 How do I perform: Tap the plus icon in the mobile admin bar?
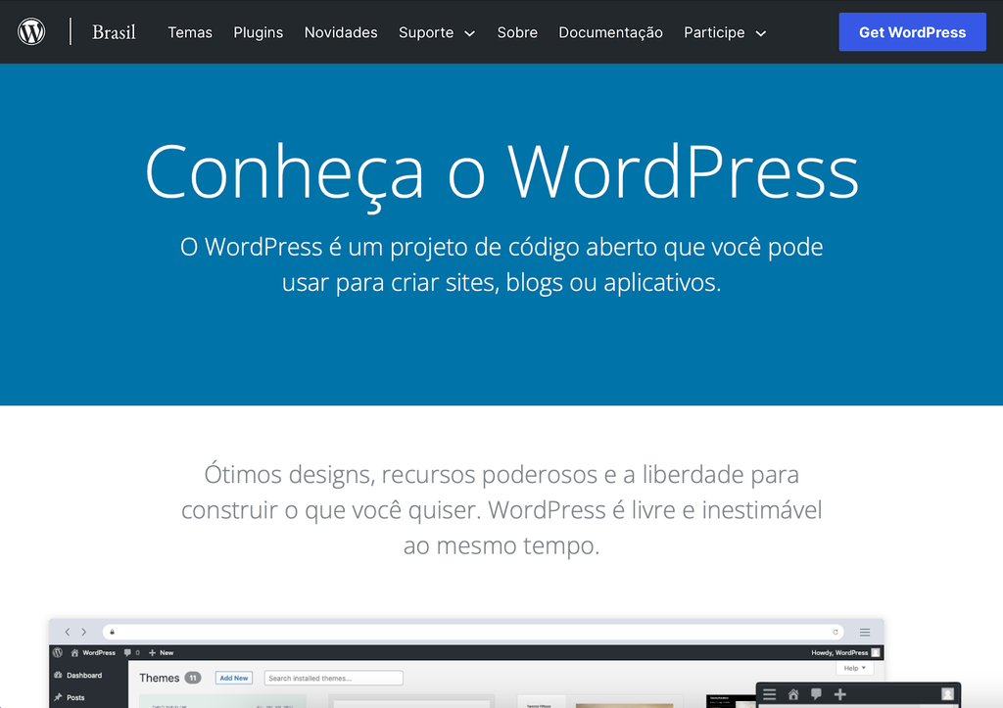point(839,694)
